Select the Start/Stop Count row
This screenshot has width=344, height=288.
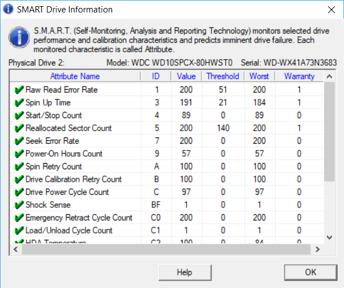(x=167, y=115)
